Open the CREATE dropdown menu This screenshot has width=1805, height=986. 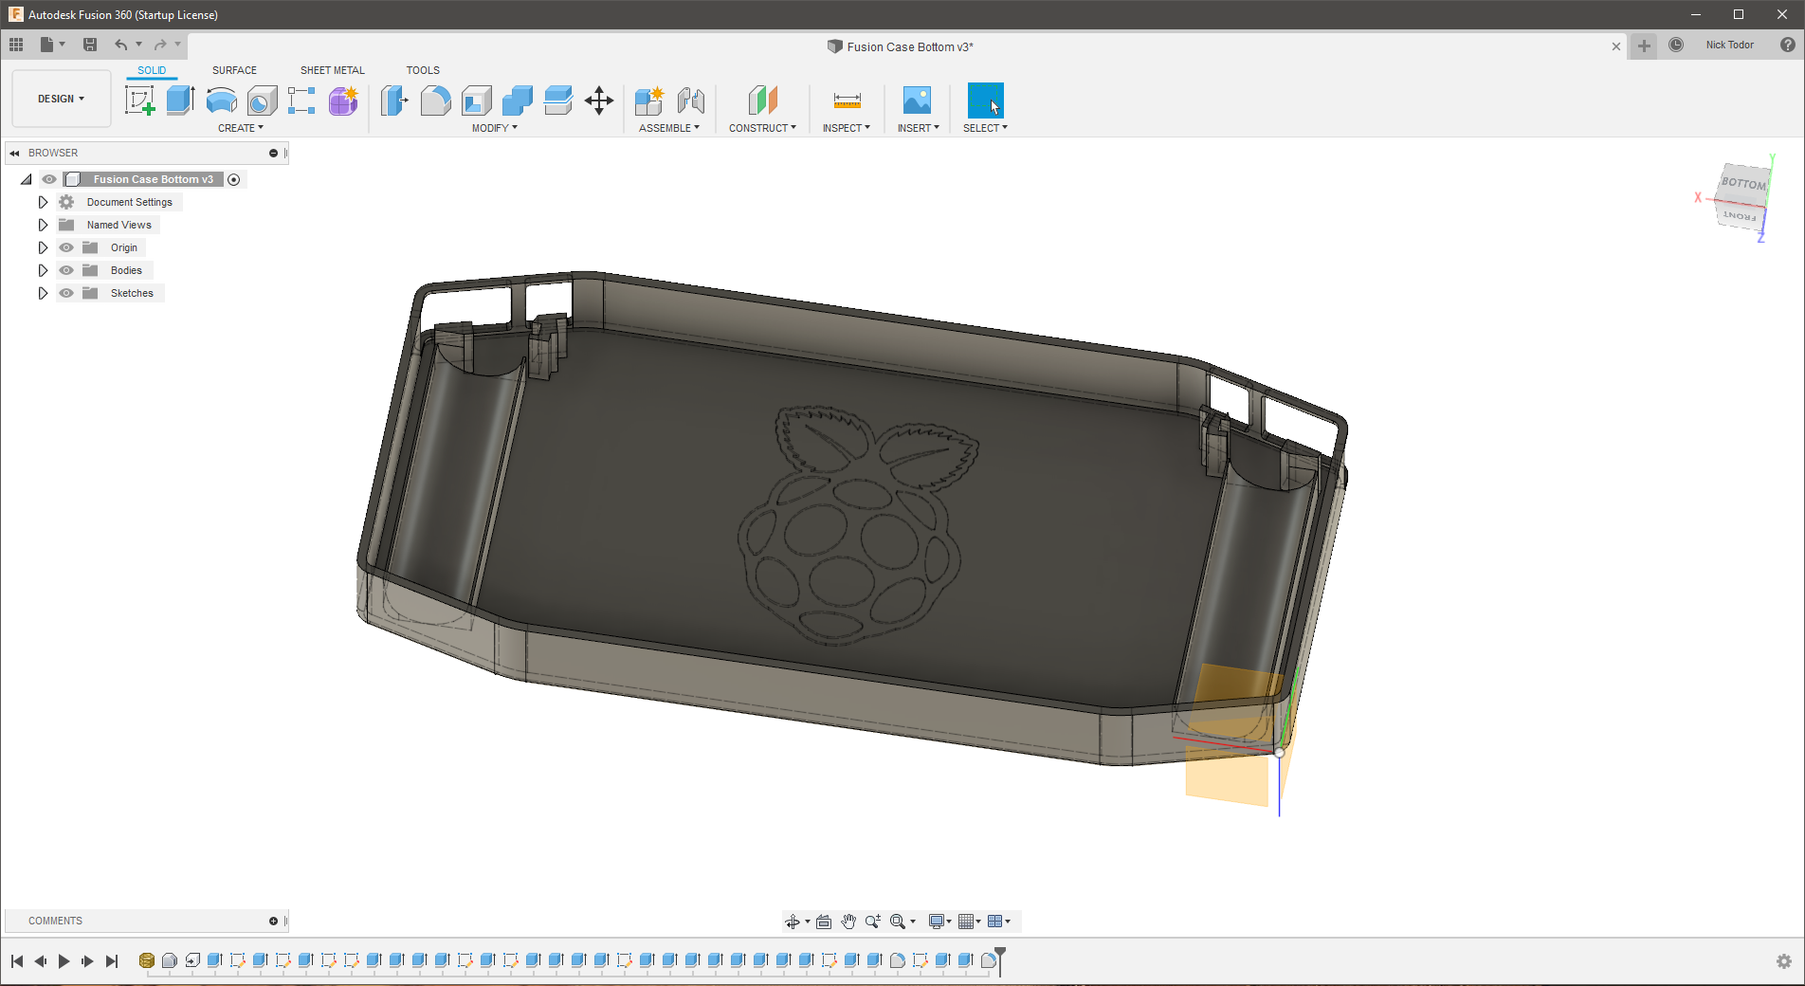[x=241, y=128]
